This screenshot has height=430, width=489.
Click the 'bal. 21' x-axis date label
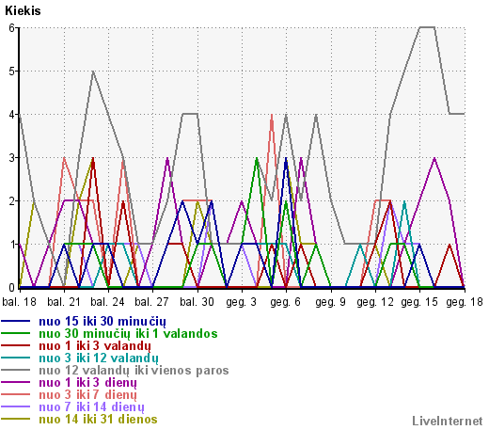point(64,302)
